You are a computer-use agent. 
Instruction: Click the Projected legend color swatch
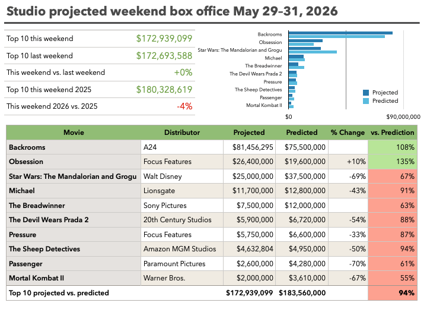point(366,93)
